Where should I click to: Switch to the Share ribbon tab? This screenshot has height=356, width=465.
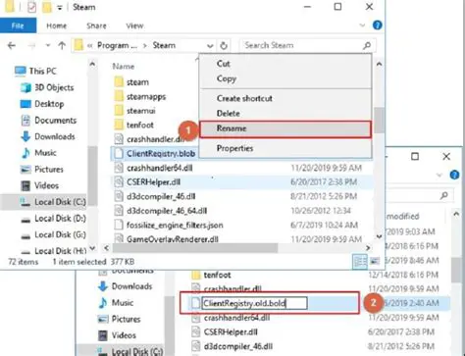[96, 25]
